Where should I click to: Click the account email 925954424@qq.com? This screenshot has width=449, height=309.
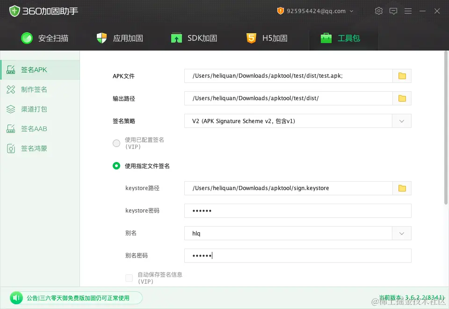pos(316,11)
